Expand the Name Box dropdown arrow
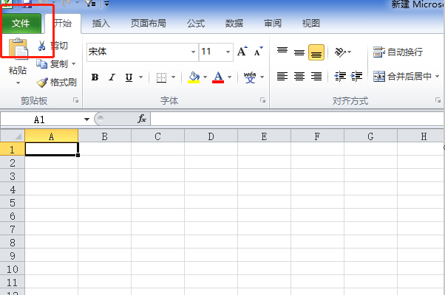 [x=86, y=119]
